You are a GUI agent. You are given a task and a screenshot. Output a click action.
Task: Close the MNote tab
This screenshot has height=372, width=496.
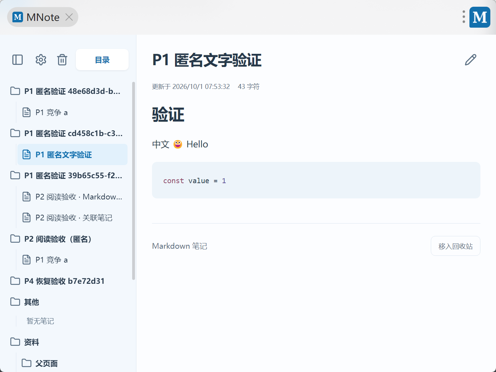pos(69,17)
